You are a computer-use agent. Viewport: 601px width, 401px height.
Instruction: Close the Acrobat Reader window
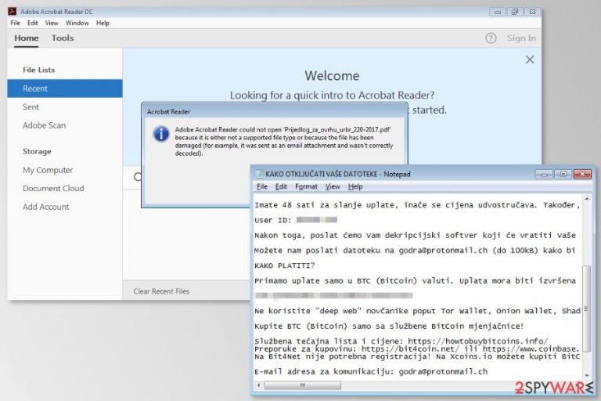[532, 12]
